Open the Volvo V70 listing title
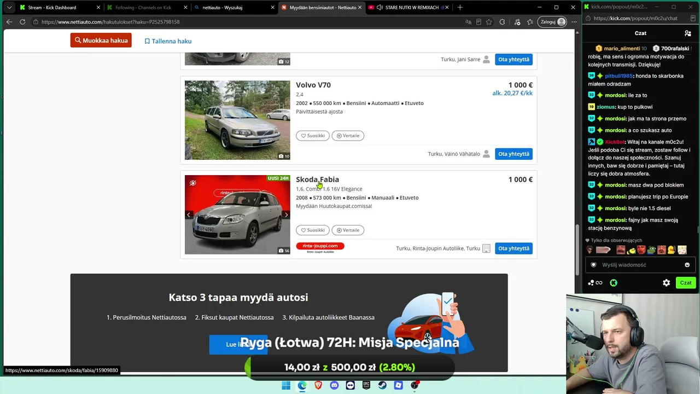Screen dimensions: 700x394 [313, 85]
